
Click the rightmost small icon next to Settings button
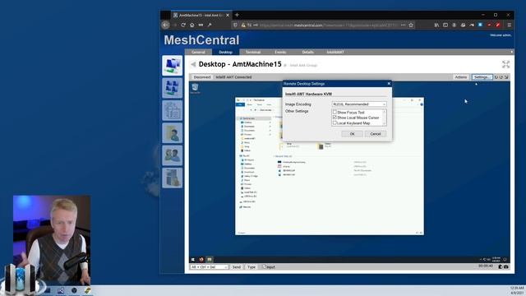(x=506, y=77)
